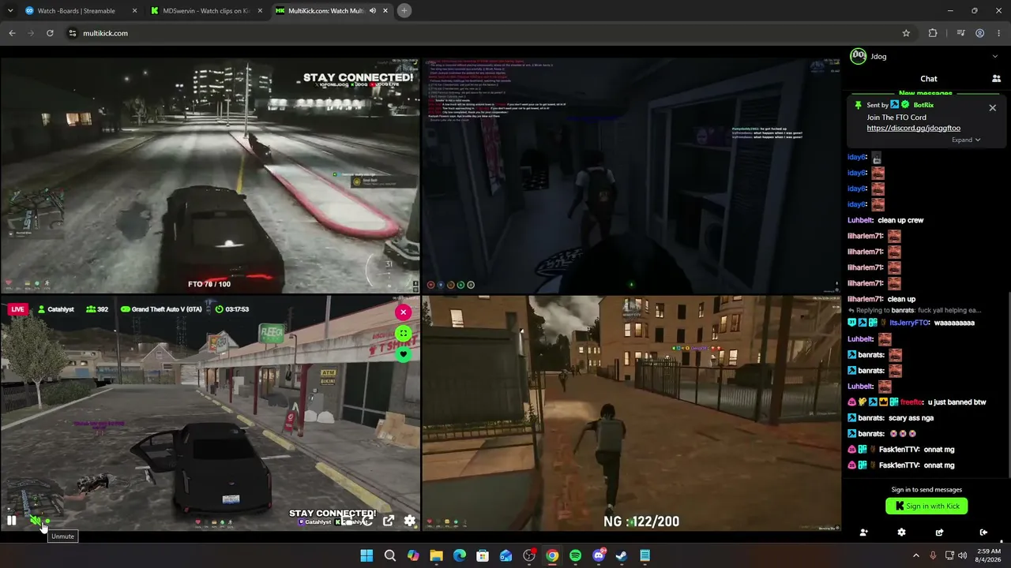
Task: Click the add user icon below chat
Action: [863, 532]
